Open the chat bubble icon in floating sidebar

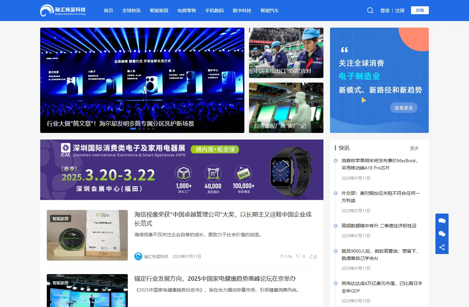(442, 221)
